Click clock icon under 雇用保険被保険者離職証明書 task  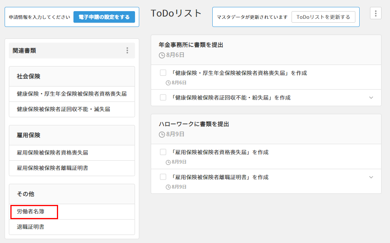click(168, 187)
